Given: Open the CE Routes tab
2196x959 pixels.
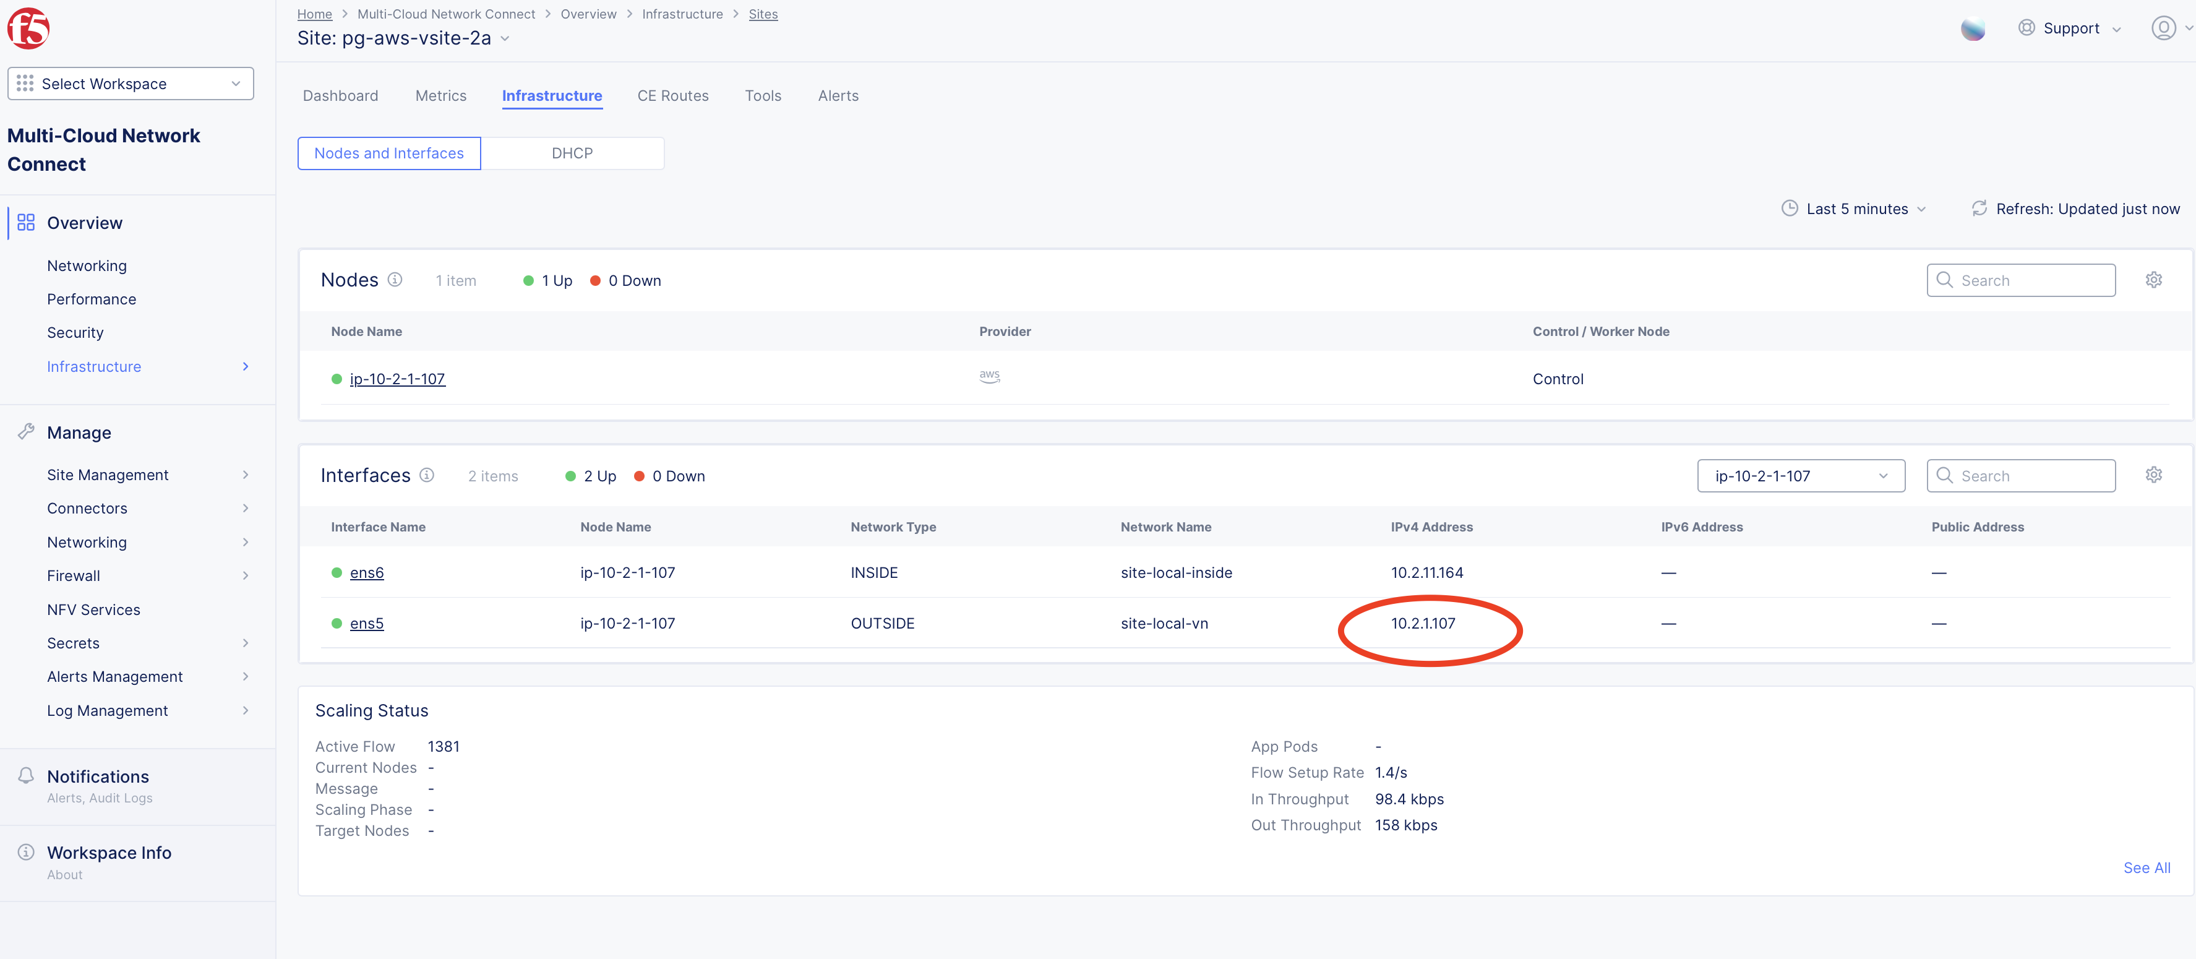Looking at the screenshot, I should click(x=672, y=95).
